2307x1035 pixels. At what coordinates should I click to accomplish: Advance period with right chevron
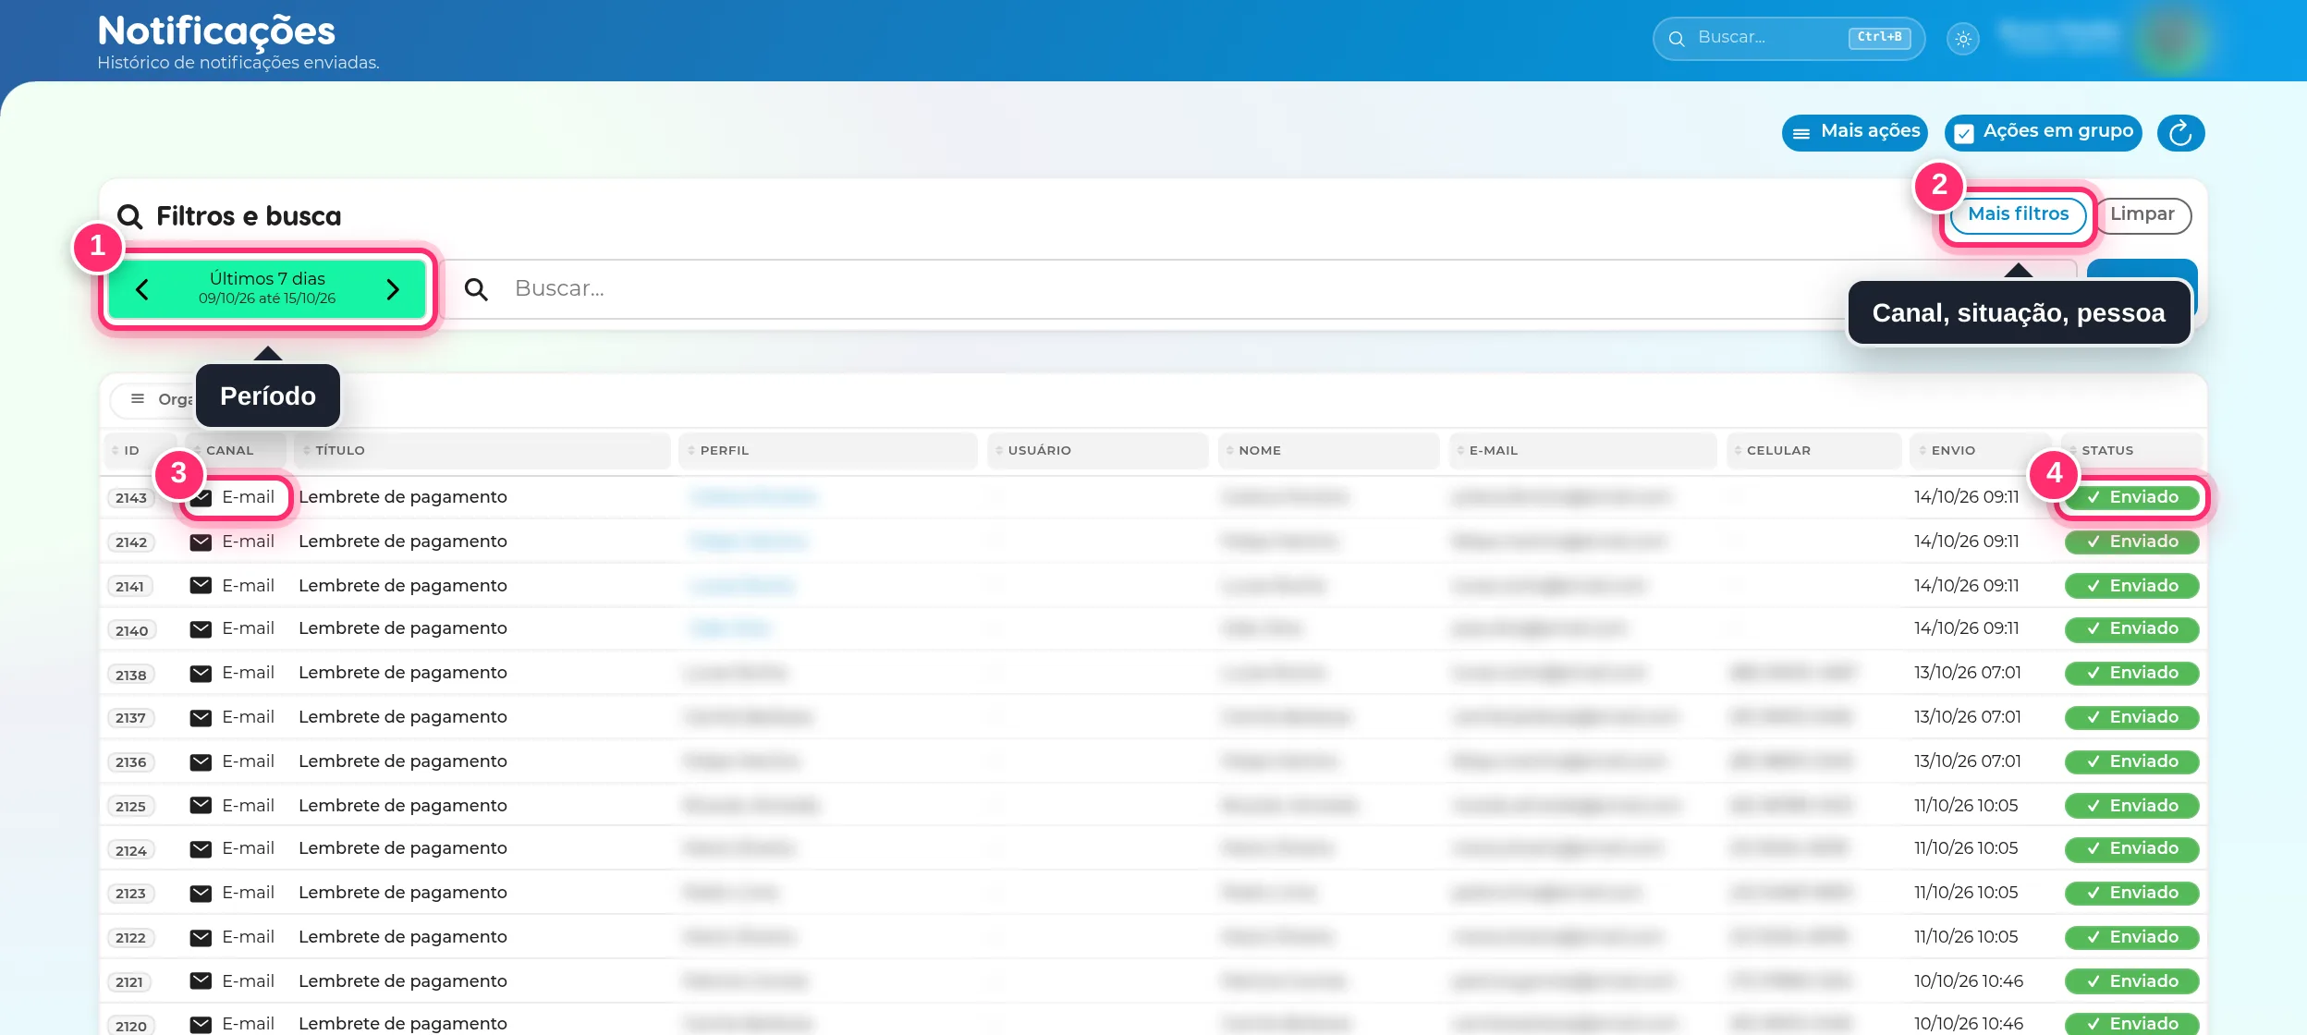click(393, 289)
